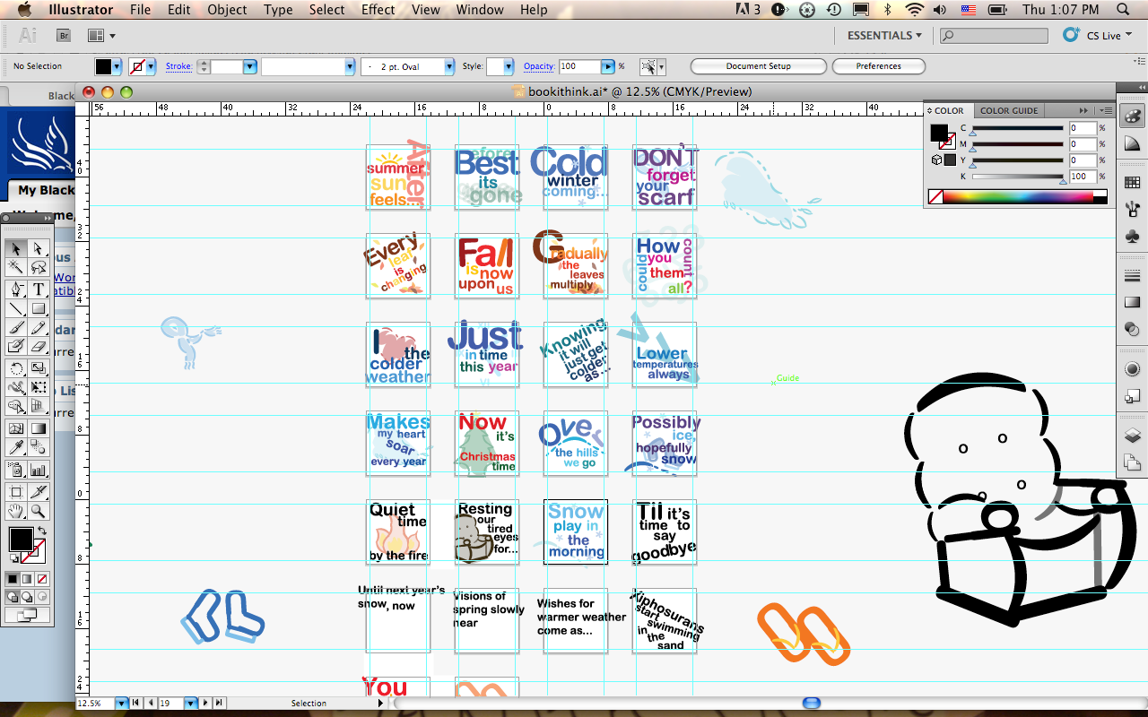The height and width of the screenshot is (717, 1148).
Task: Select the Gradient tool in toolbox
Action: pyautogui.click(x=39, y=428)
